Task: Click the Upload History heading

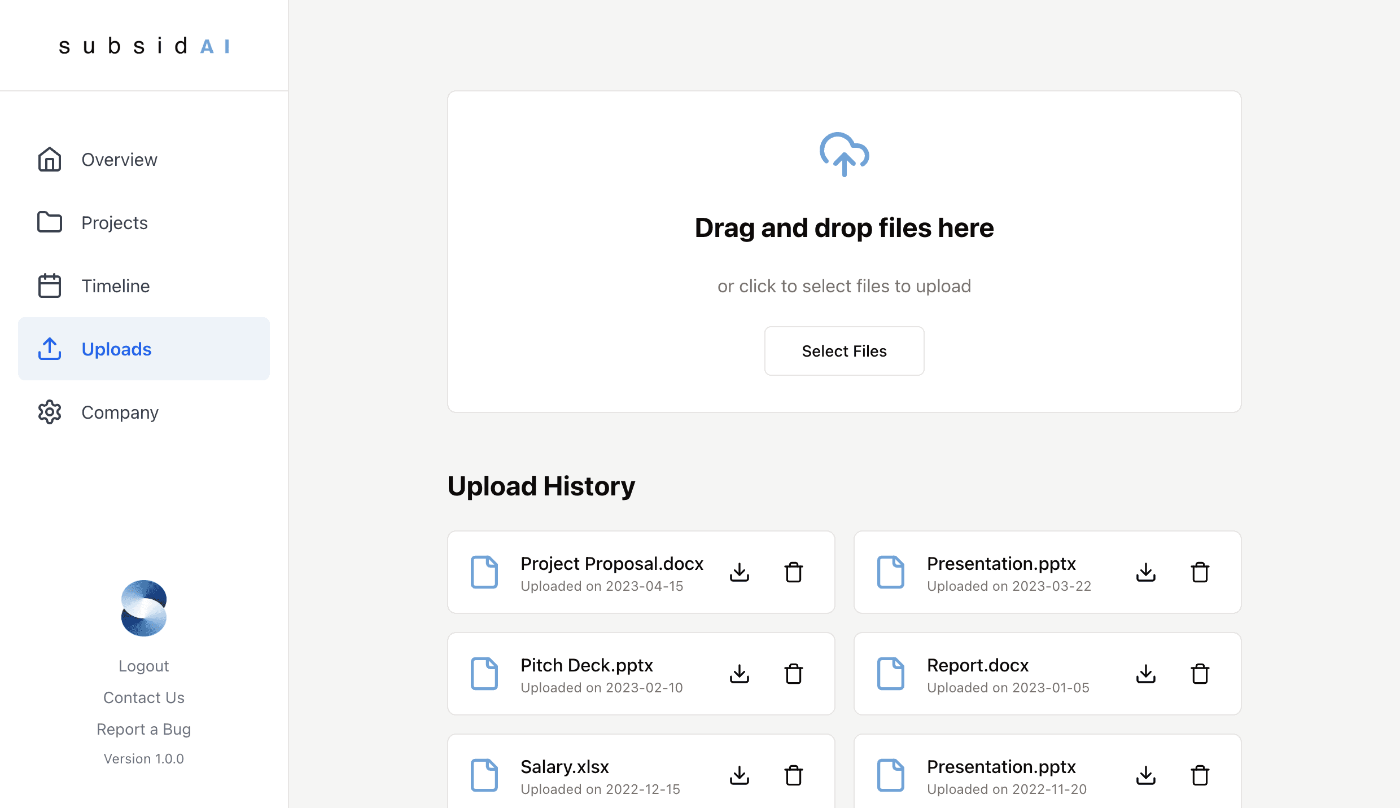Action: point(541,486)
